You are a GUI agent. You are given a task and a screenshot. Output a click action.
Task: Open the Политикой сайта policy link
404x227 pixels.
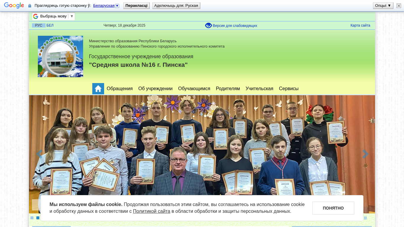point(151,211)
